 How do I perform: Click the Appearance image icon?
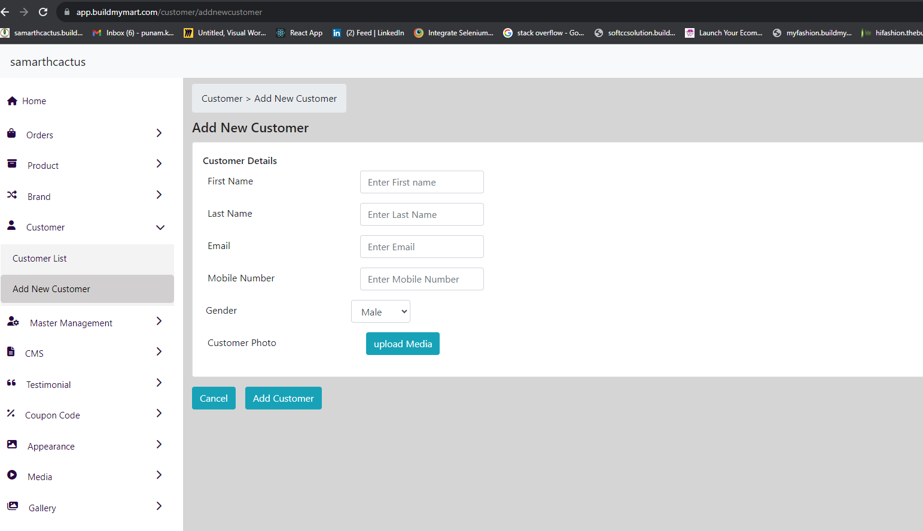(12, 444)
